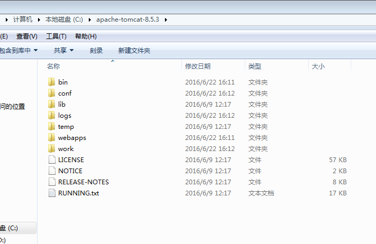
Task: Select the file name LICENSE
Action: point(71,159)
